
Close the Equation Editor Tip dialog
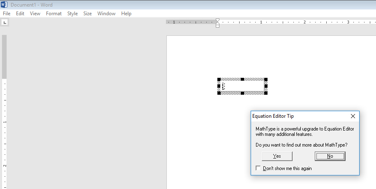[x=353, y=116]
